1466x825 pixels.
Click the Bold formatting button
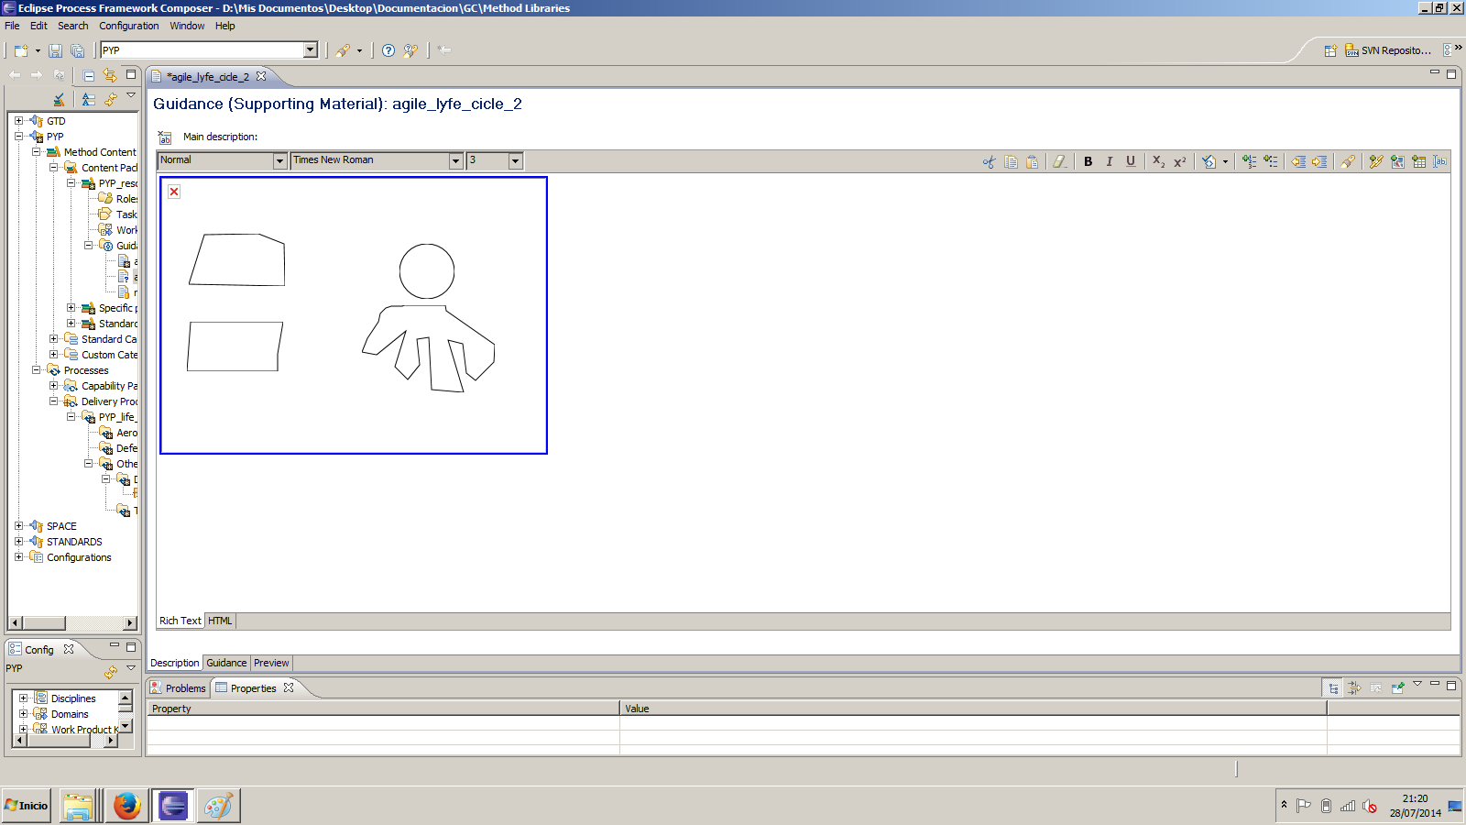[x=1088, y=161]
